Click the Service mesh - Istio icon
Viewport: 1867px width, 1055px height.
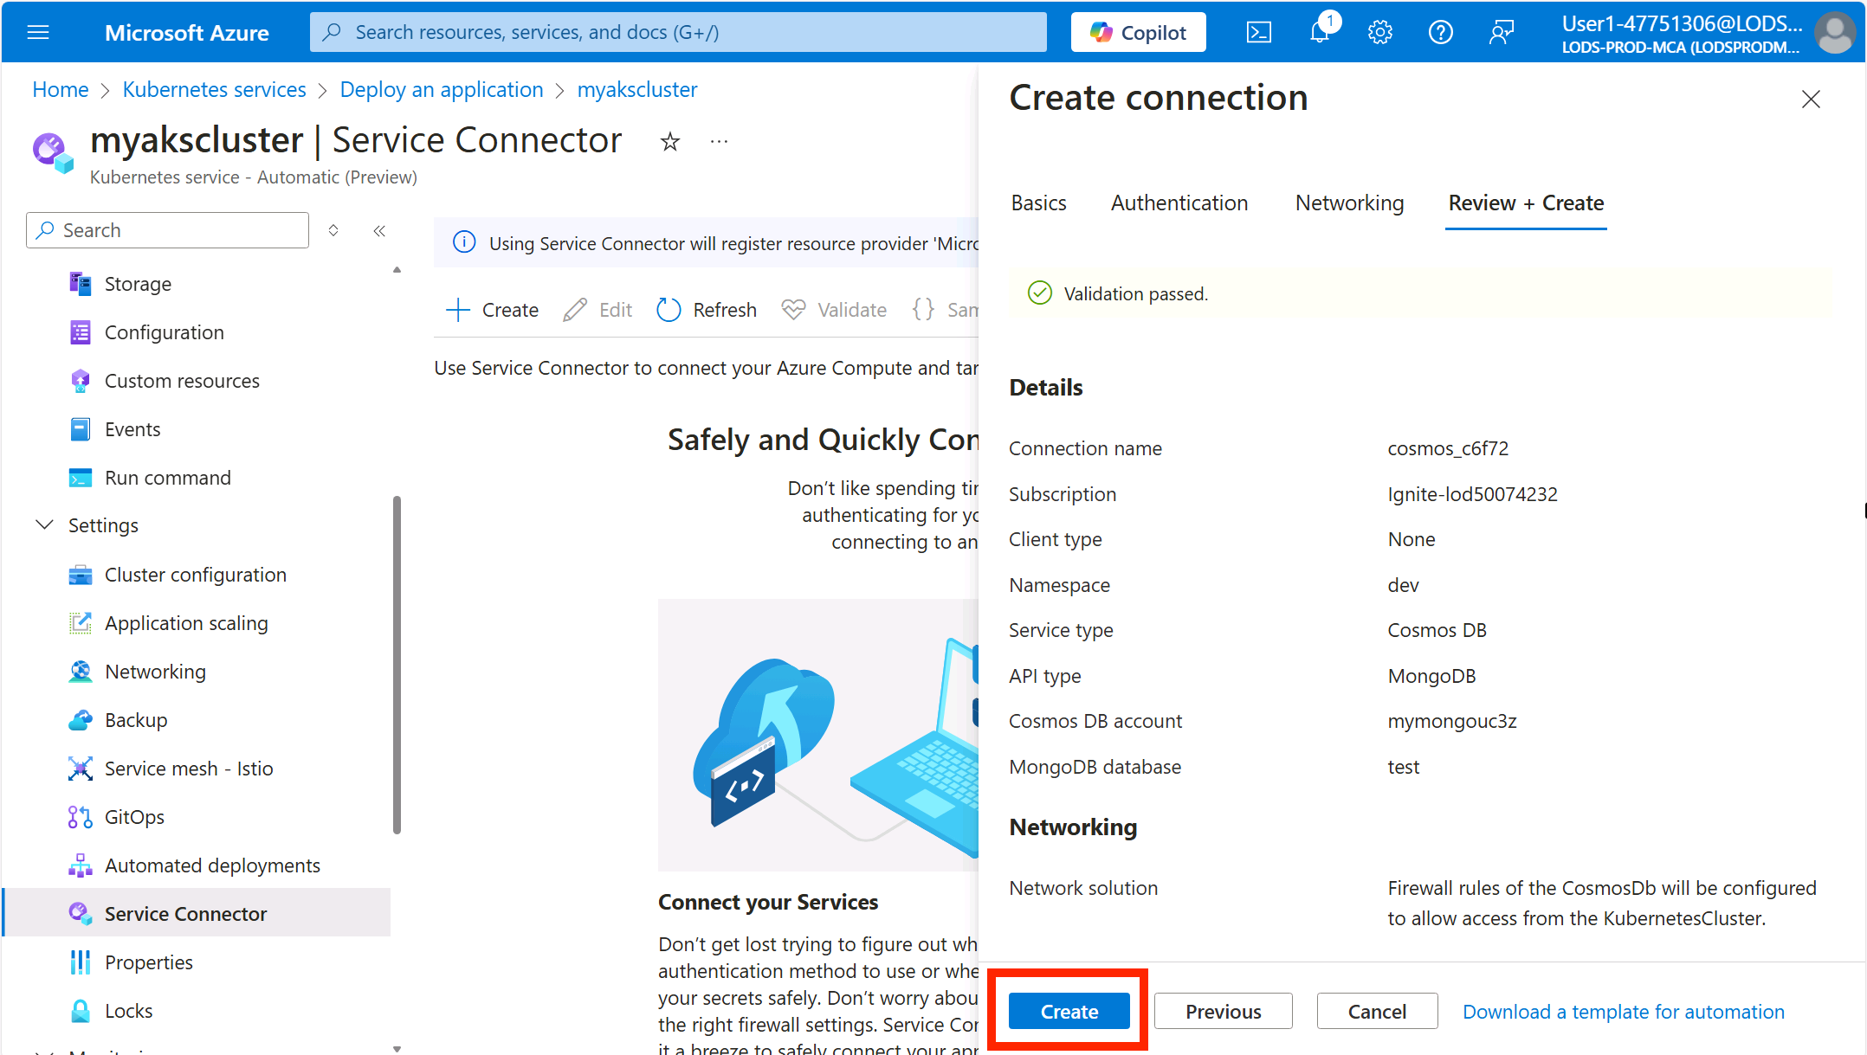point(80,769)
